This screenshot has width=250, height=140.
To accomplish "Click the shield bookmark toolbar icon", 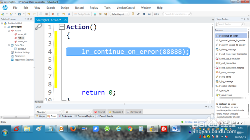I will click(x=133, y=14).
